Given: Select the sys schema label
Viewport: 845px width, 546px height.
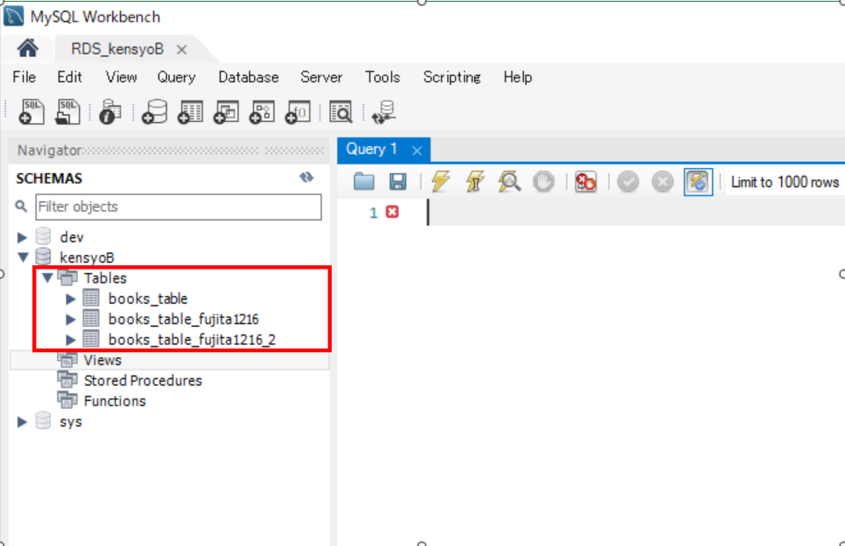Looking at the screenshot, I should click(x=71, y=421).
